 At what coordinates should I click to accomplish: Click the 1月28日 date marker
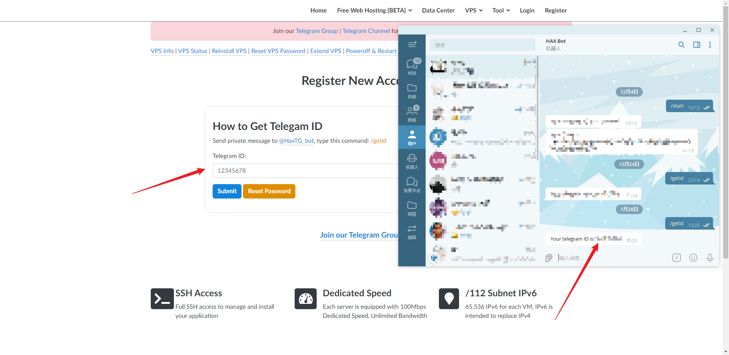[629, 209]
